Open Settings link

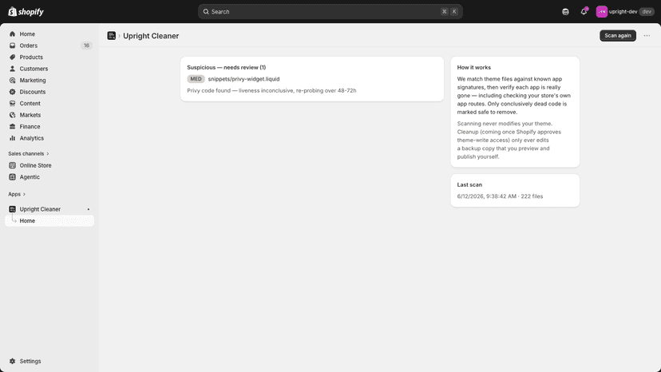[49, 361]
